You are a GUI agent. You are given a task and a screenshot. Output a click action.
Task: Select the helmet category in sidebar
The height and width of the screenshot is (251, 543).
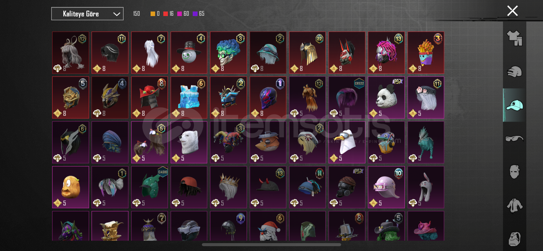coord(515,72)
